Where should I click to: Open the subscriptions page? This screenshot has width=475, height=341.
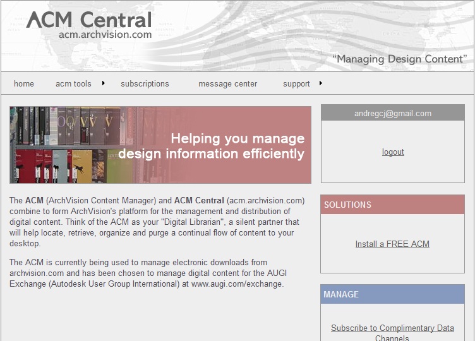pos(145,83)
